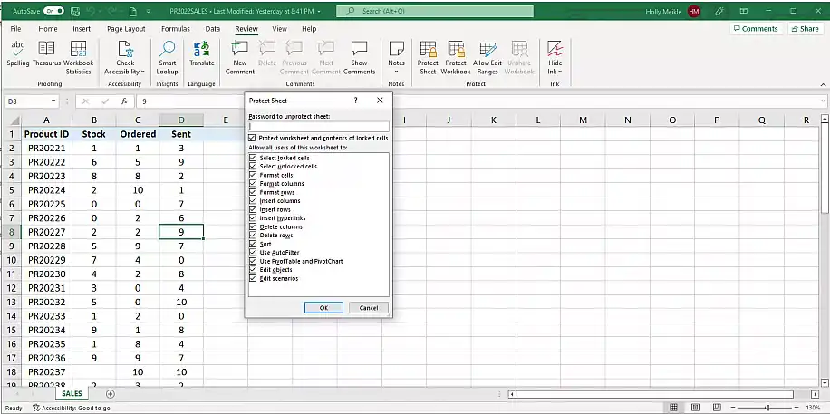The image size is (830, 414).
Task: Click the Holly Meikle account avatar
Action: tap(694, 11)
